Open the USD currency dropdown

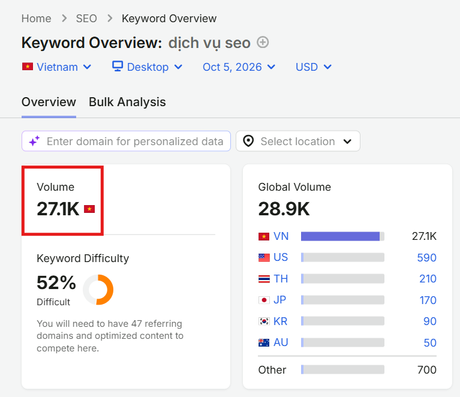314,67
